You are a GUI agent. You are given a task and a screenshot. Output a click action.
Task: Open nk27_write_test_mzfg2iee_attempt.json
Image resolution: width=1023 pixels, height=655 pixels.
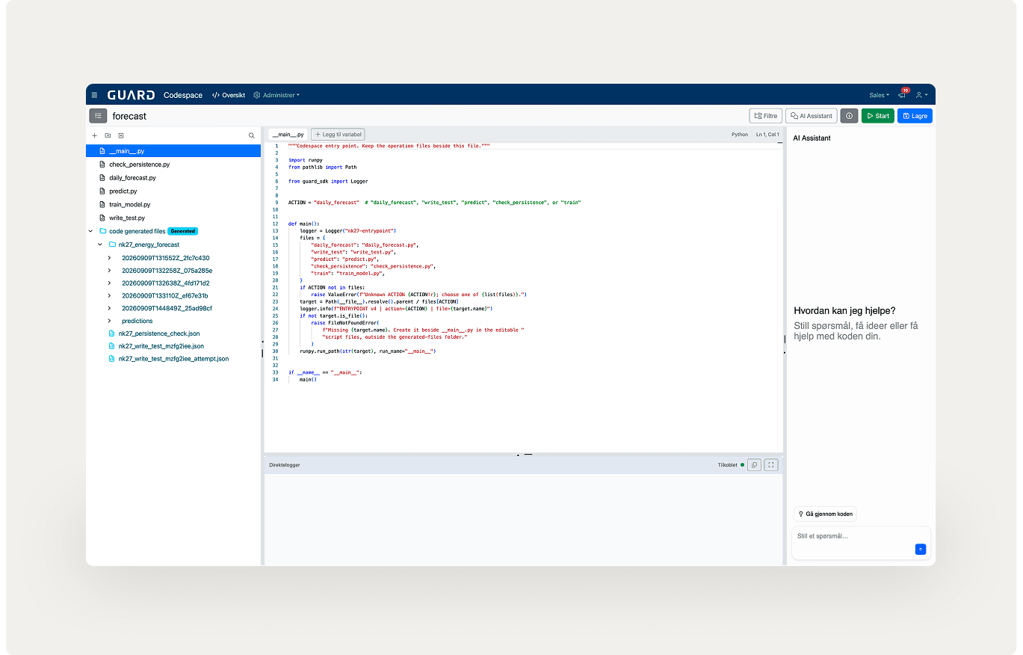(x=173, y=359)
